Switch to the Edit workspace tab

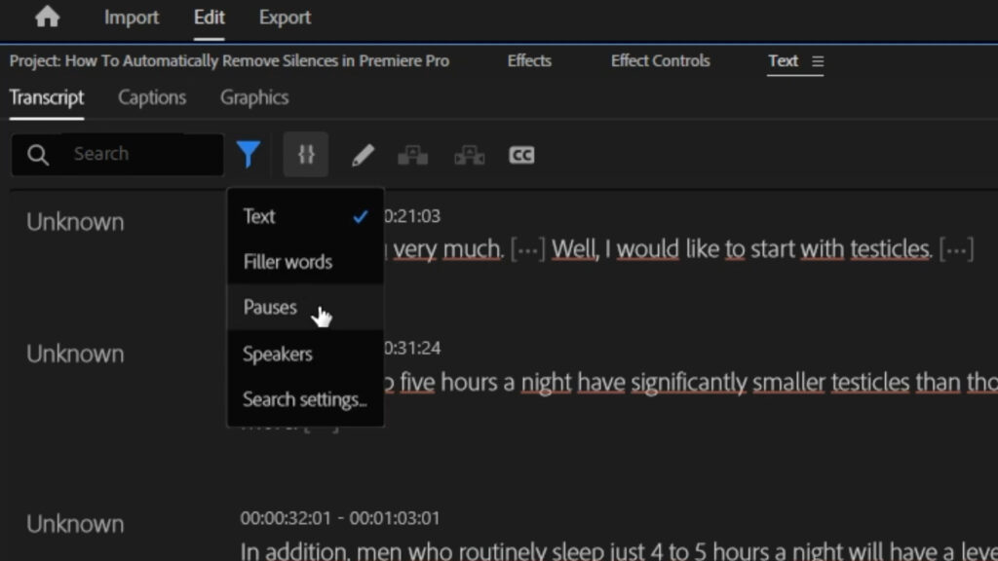pyautogui.click(x=209, y=18)
